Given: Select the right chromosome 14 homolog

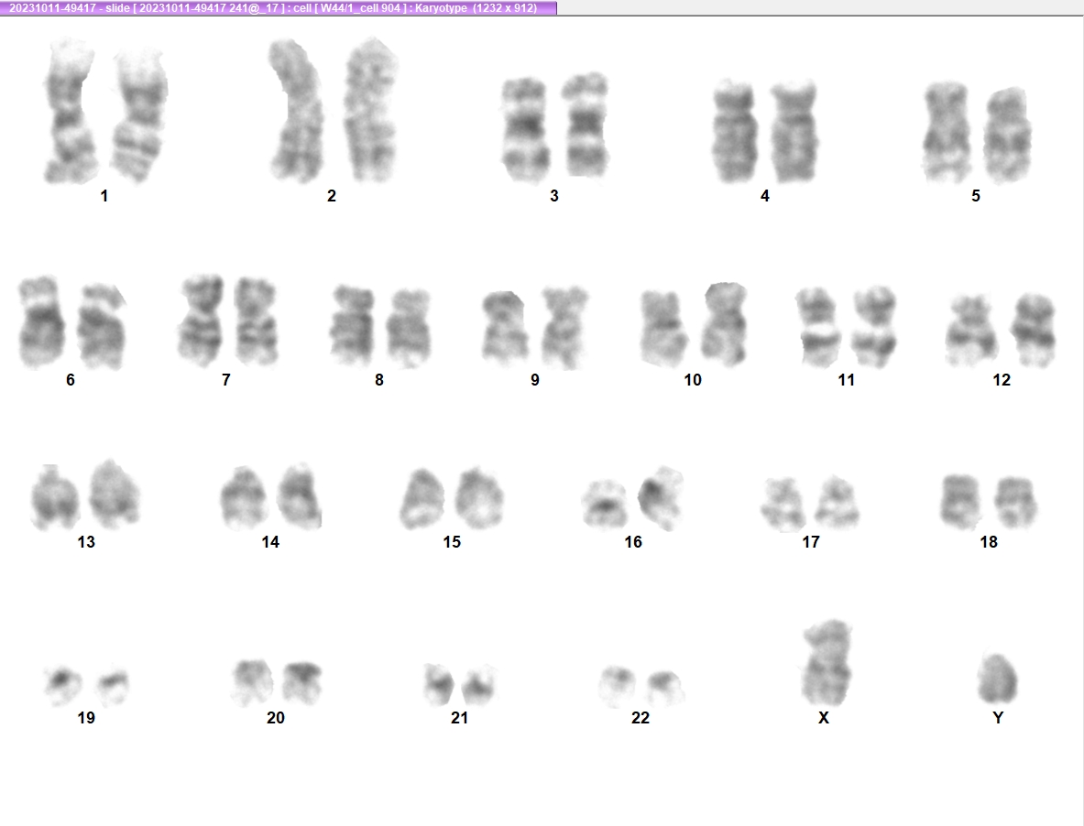Looking at the screenshot, I should point(300,496).
